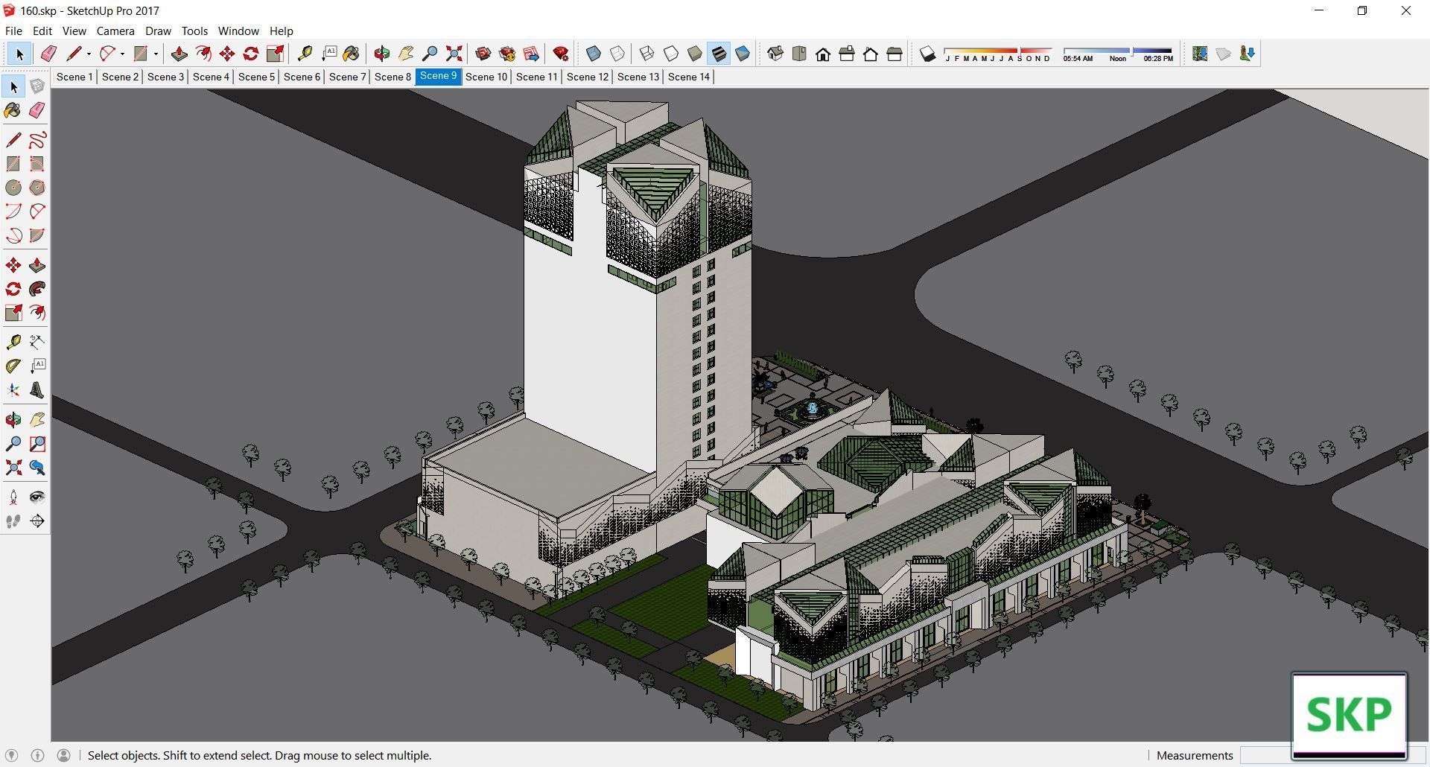Open the Extension Manager ruby icon

[x=561, y=54]
